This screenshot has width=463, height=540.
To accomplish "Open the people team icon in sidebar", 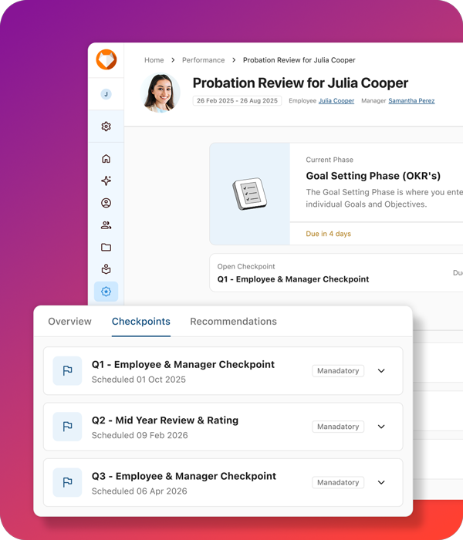I will pyautogui.click(x=106, y=225).
